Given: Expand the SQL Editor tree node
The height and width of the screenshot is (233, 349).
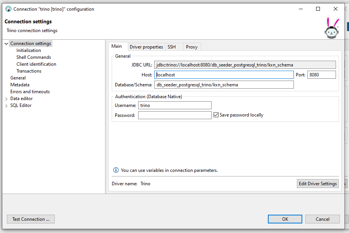Looking at the screenshot, I should (x=6, y=106).
